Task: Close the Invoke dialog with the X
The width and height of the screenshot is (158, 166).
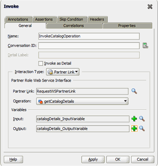Action: pyautogui.click(x=150, y=7)
